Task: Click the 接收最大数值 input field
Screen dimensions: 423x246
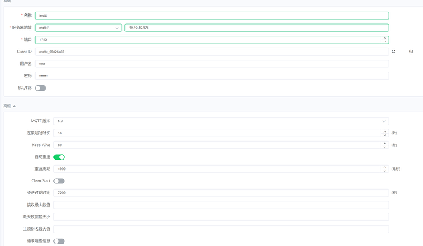Action: point(221,205)
